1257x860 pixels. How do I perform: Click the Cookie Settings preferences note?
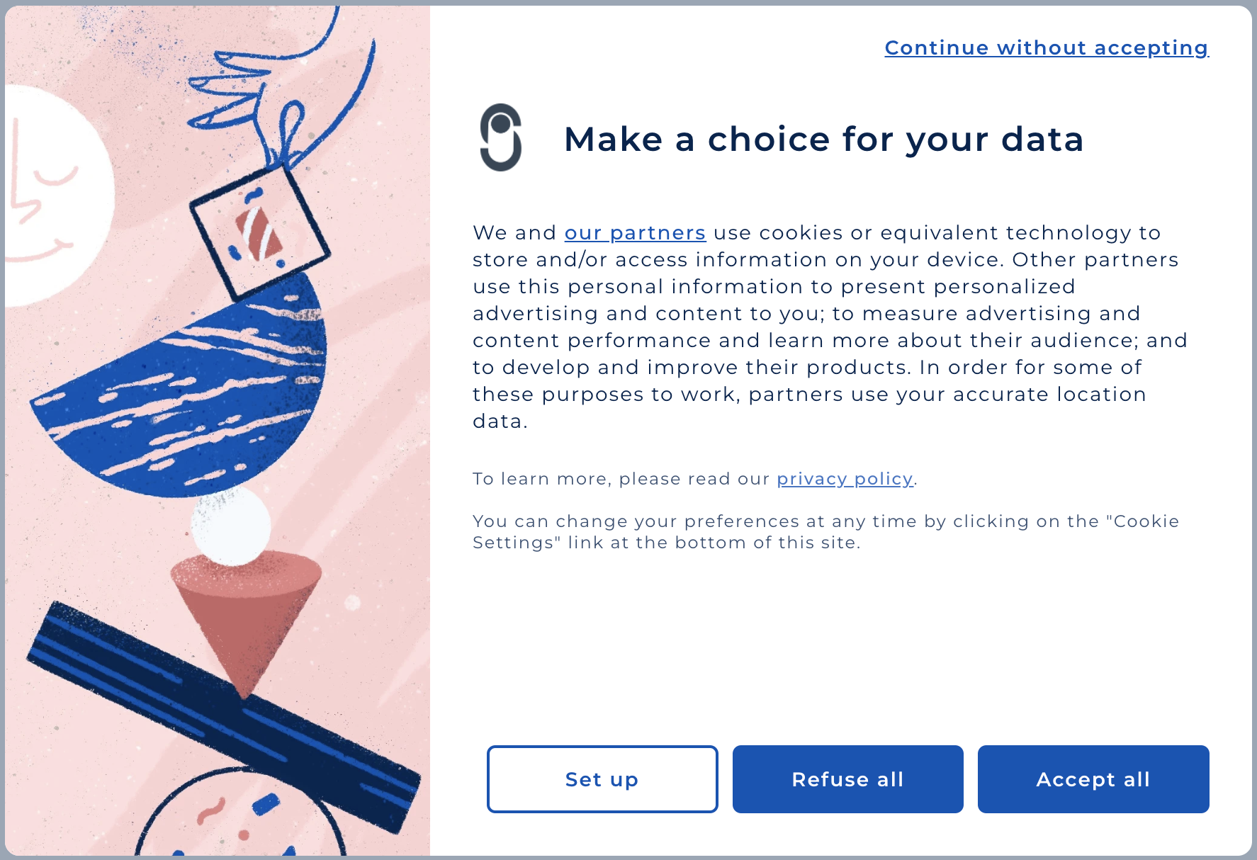825,532
